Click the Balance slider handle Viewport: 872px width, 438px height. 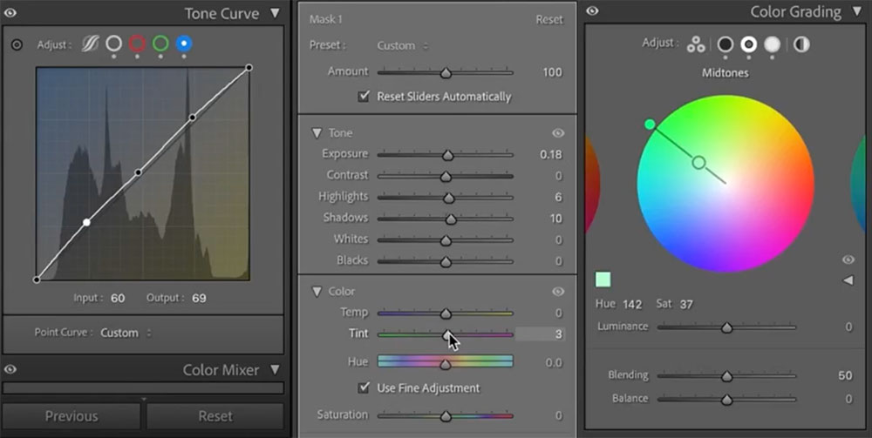727,400
